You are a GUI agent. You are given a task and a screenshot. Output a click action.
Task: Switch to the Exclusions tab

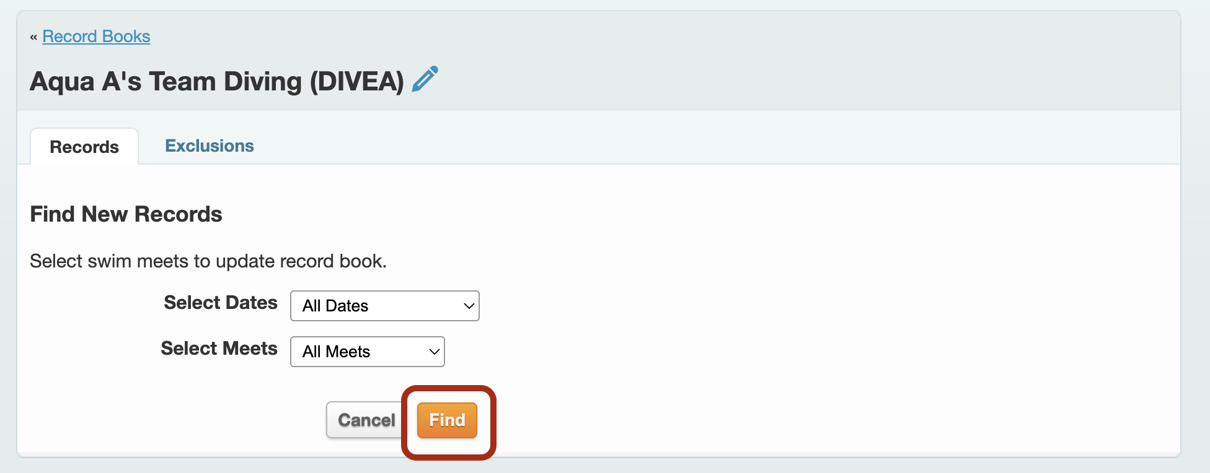click(x=210, y=146)
